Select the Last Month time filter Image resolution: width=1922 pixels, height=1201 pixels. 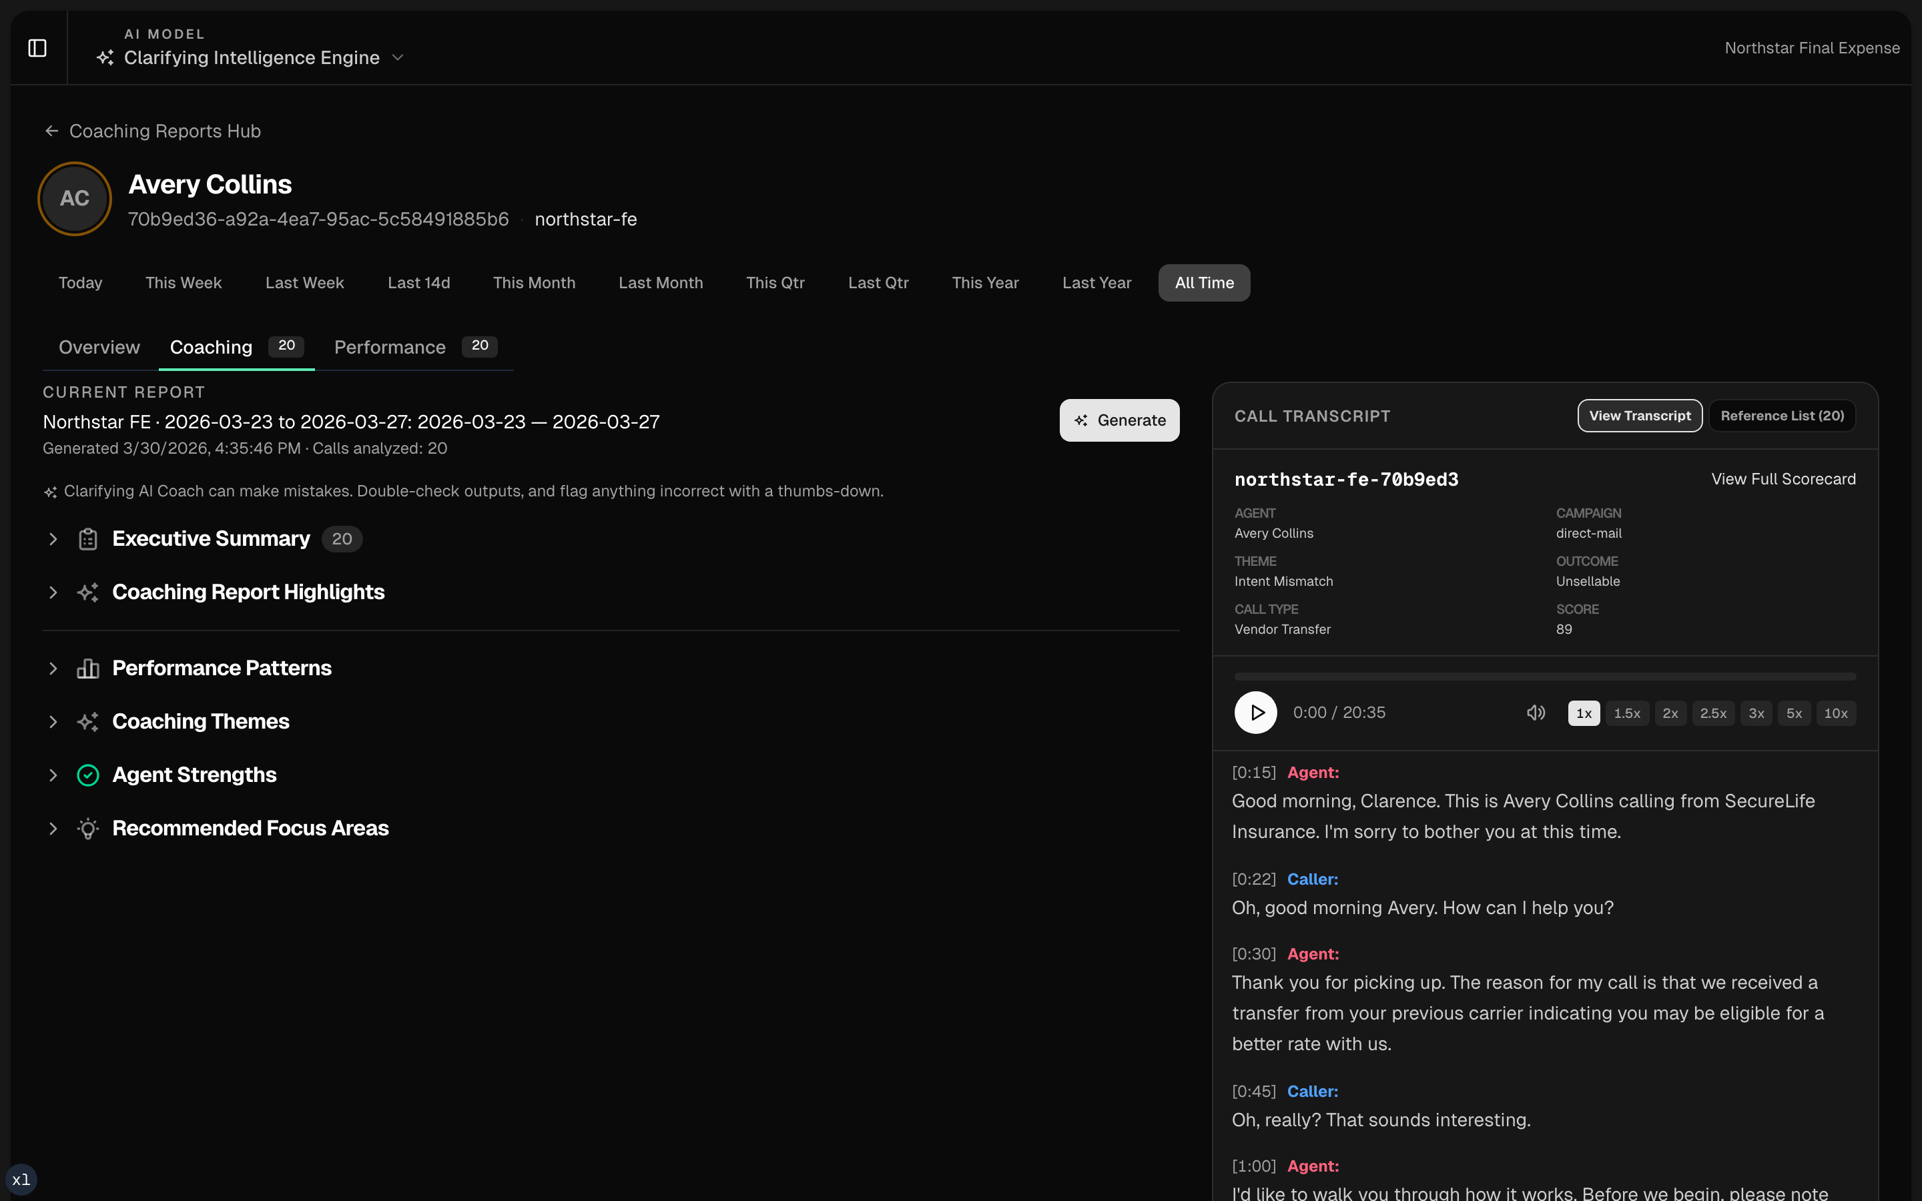pyautogui.click(x=660, y=282)
